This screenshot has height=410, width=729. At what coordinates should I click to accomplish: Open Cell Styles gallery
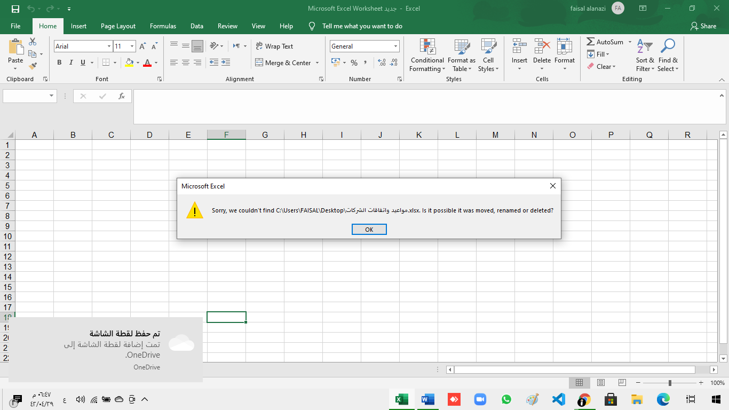pos(488,55)
